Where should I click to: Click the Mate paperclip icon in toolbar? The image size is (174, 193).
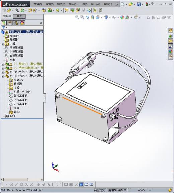click(x=17, y=10)
